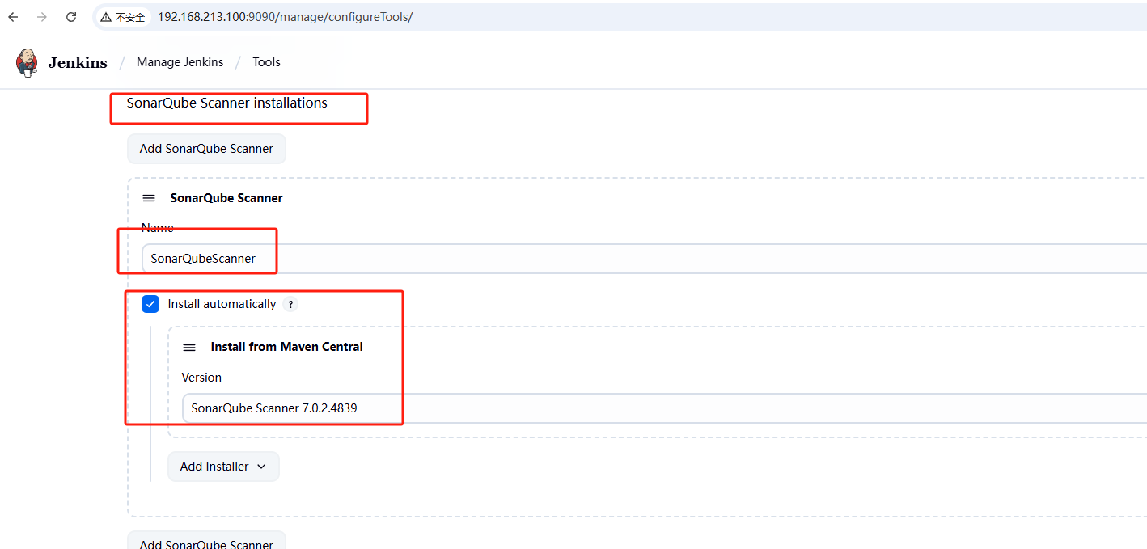This screenshot has height=549, width=1147.
Task: Click the SonarQube Scanner block title
Action: coord(226,198)
